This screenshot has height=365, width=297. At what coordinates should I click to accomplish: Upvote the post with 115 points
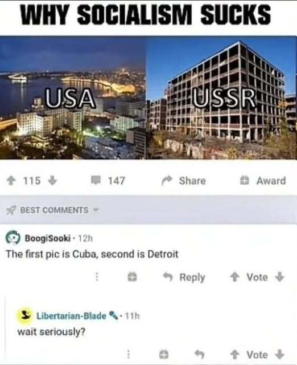(11, 181)
